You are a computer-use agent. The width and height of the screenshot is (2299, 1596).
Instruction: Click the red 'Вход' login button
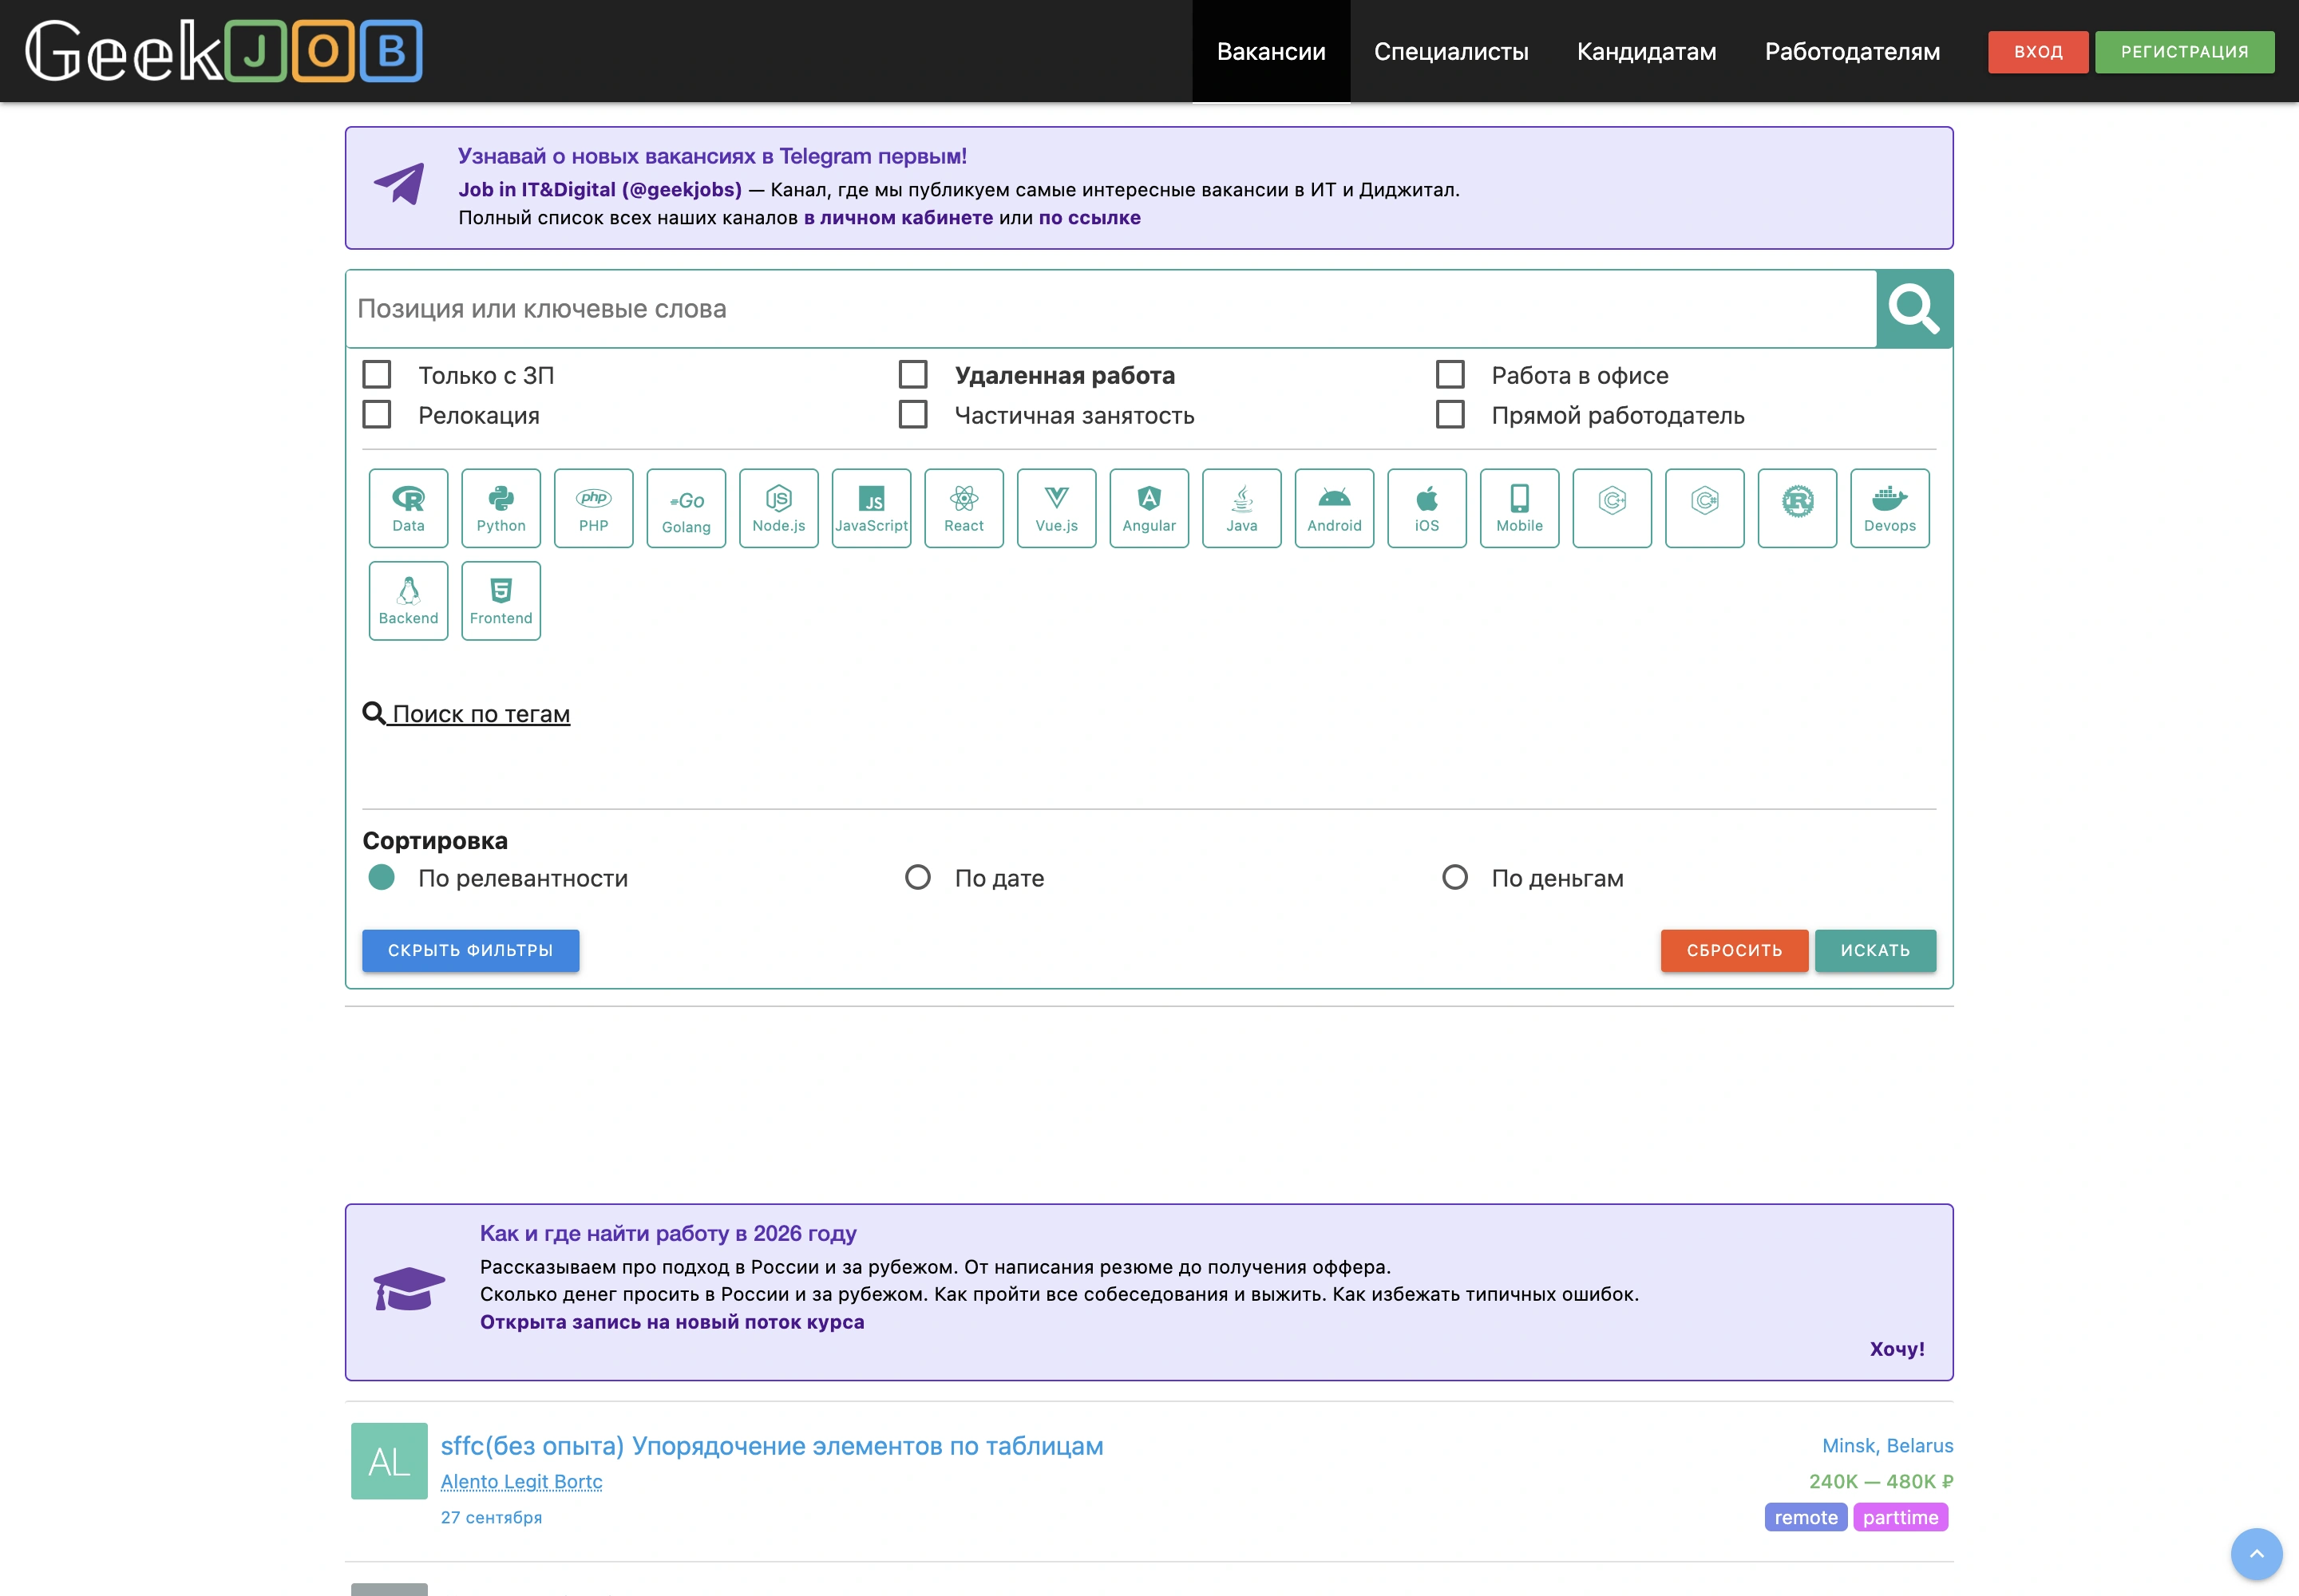(2038, 52)
